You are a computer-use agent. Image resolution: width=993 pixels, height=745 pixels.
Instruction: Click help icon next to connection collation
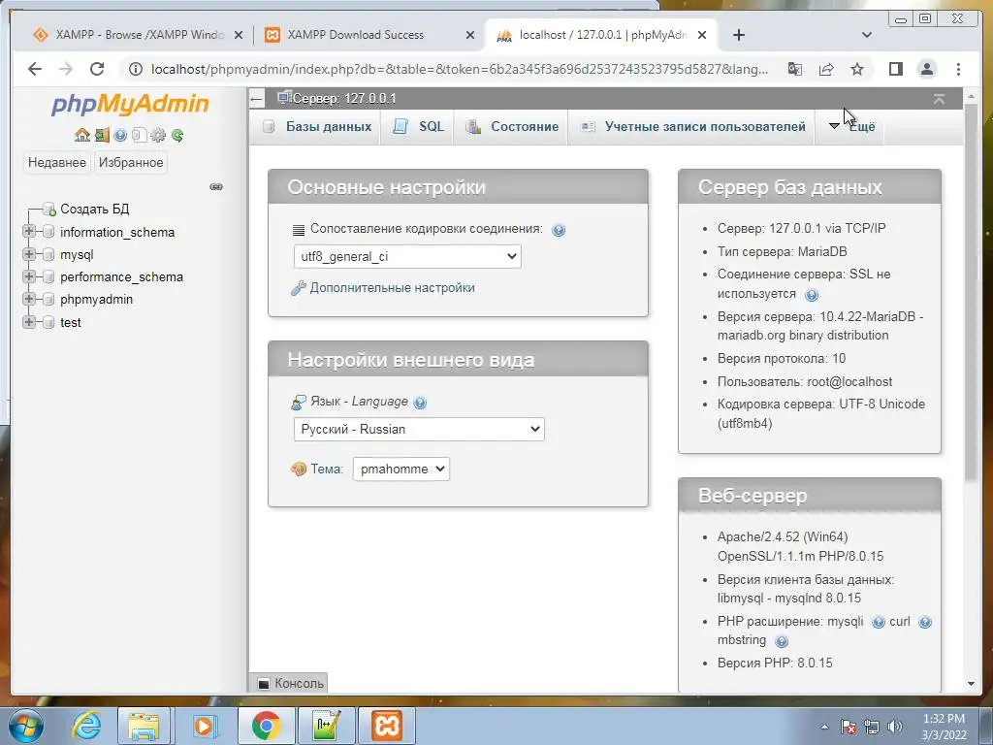(x=558, y=230)
